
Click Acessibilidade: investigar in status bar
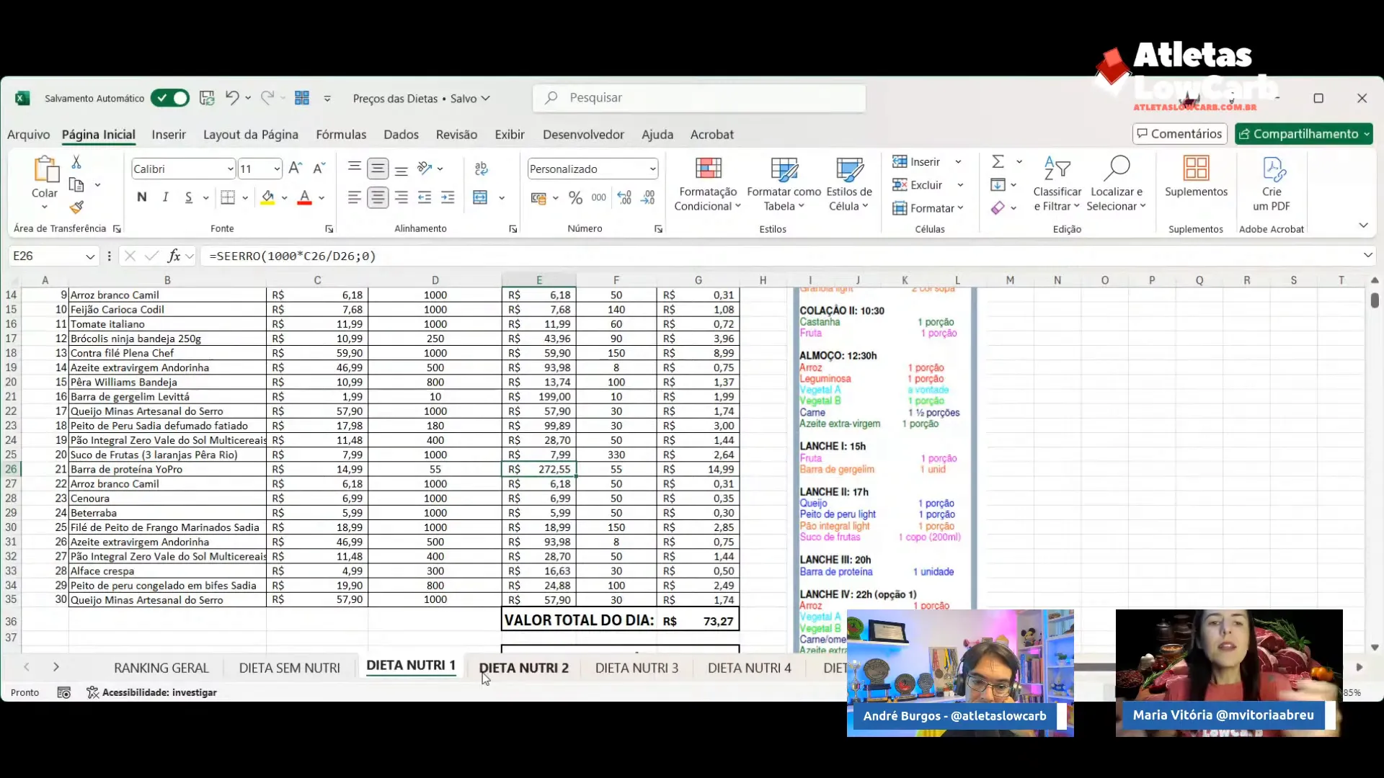[151, 692]
